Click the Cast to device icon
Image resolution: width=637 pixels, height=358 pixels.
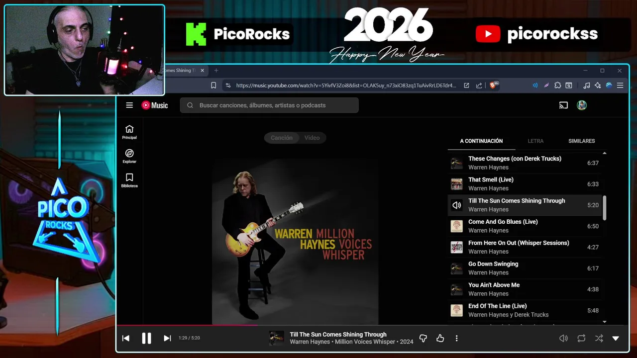(563, 105)
